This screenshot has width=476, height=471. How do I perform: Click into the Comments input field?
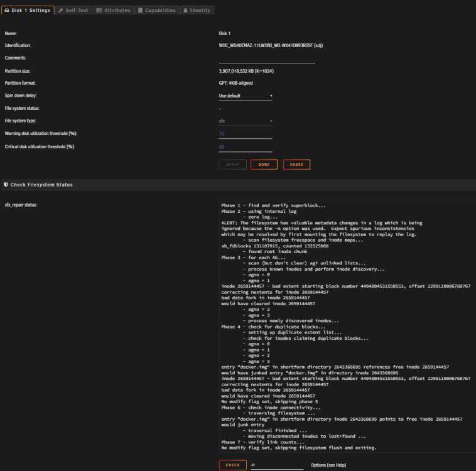point(267,58)
